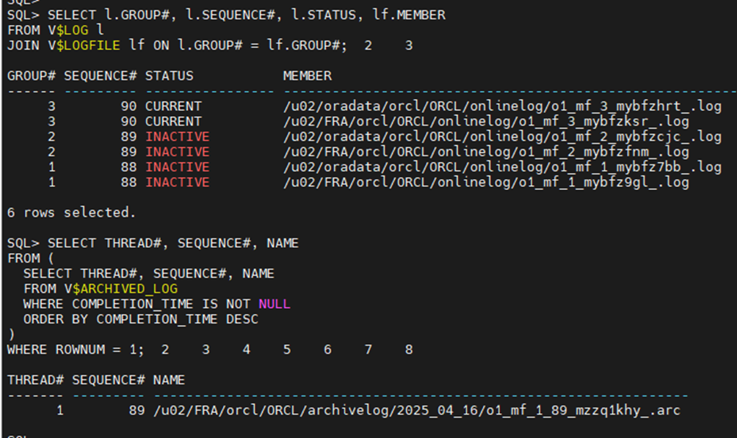Click the ORDER BY COMPLETION_TIME DESC line

(141, 319)
